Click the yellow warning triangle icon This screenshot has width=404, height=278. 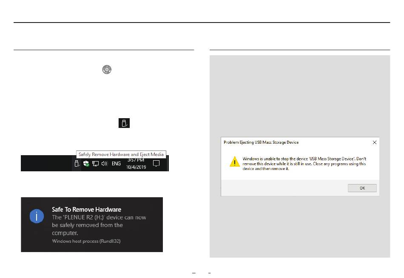[234, 162]
